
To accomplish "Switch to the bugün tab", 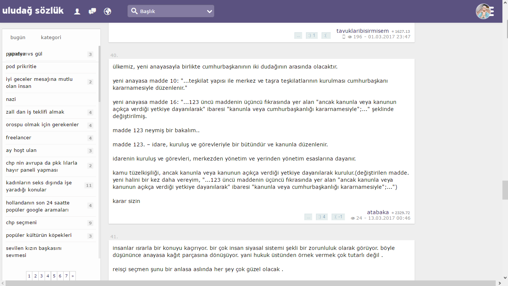I will [18, 37].
